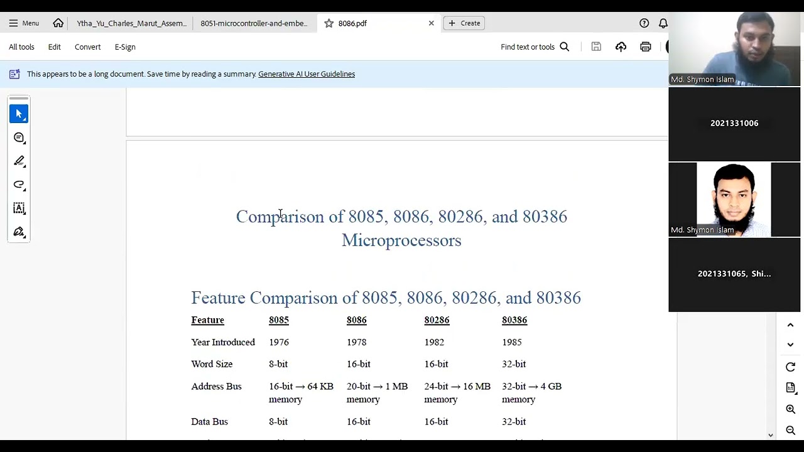804x452 pixels.
Task: Click '24-bit → 16 MB memory' cell
Action: tap(457, 393)
